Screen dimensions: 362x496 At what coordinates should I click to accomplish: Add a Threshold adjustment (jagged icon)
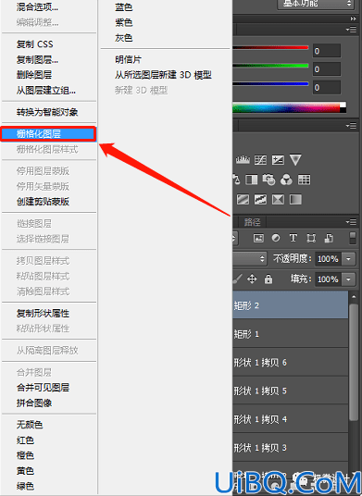click(x=260, y=200)
